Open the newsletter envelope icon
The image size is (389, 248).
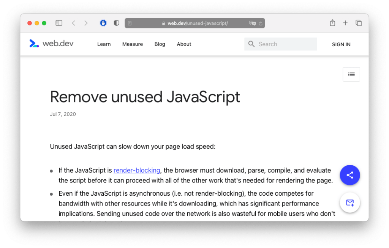tap(349, 202)
